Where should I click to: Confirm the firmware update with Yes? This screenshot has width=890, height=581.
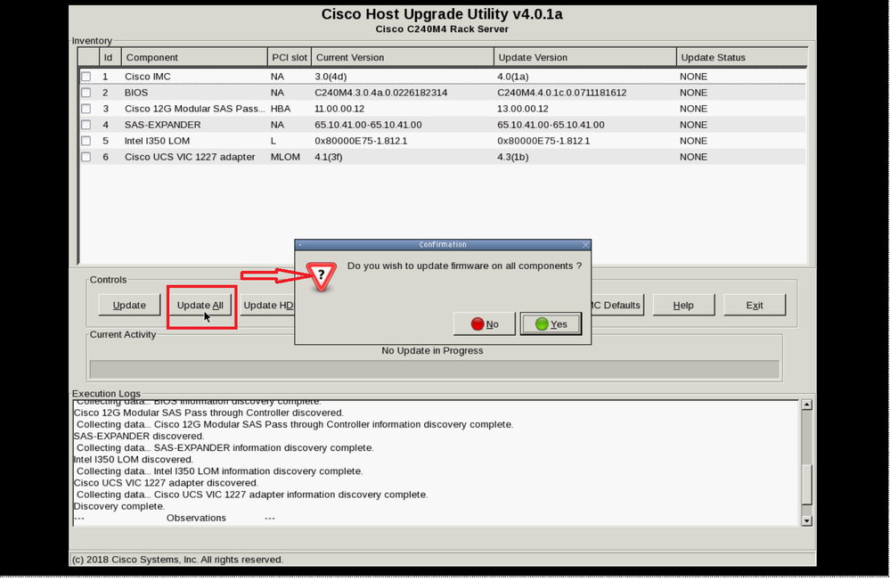click(x=551, y=323)
